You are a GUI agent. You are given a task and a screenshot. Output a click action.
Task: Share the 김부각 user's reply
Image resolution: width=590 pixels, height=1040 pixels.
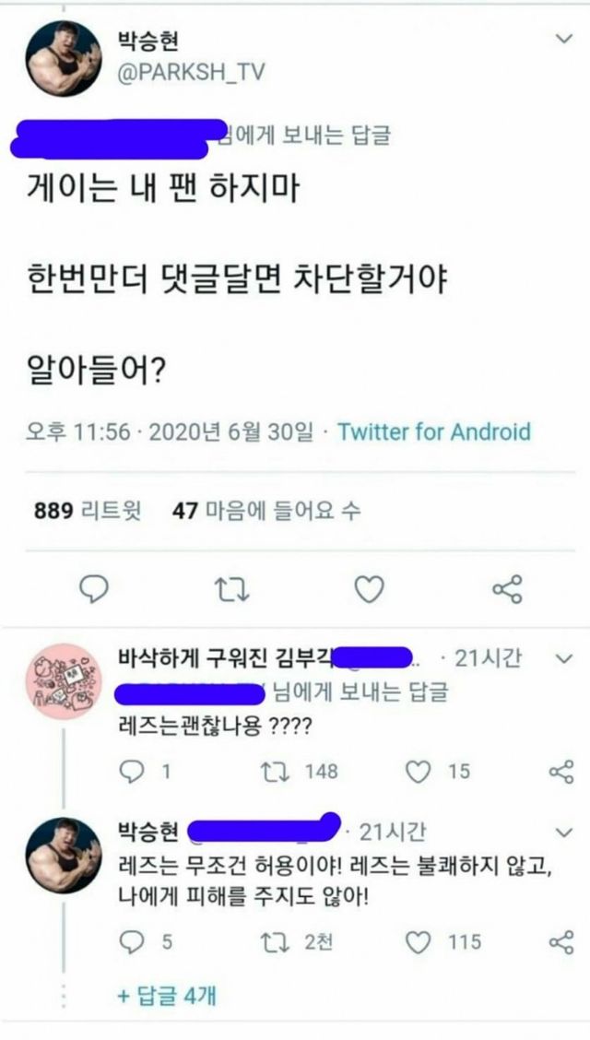[x=560, y=771]
